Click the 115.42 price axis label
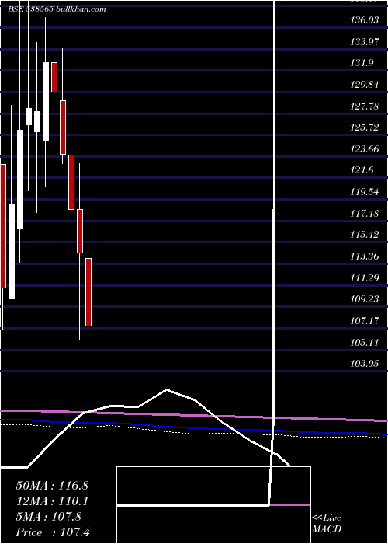The height and width of the screenshot is (544, 388). coord(365,235)
